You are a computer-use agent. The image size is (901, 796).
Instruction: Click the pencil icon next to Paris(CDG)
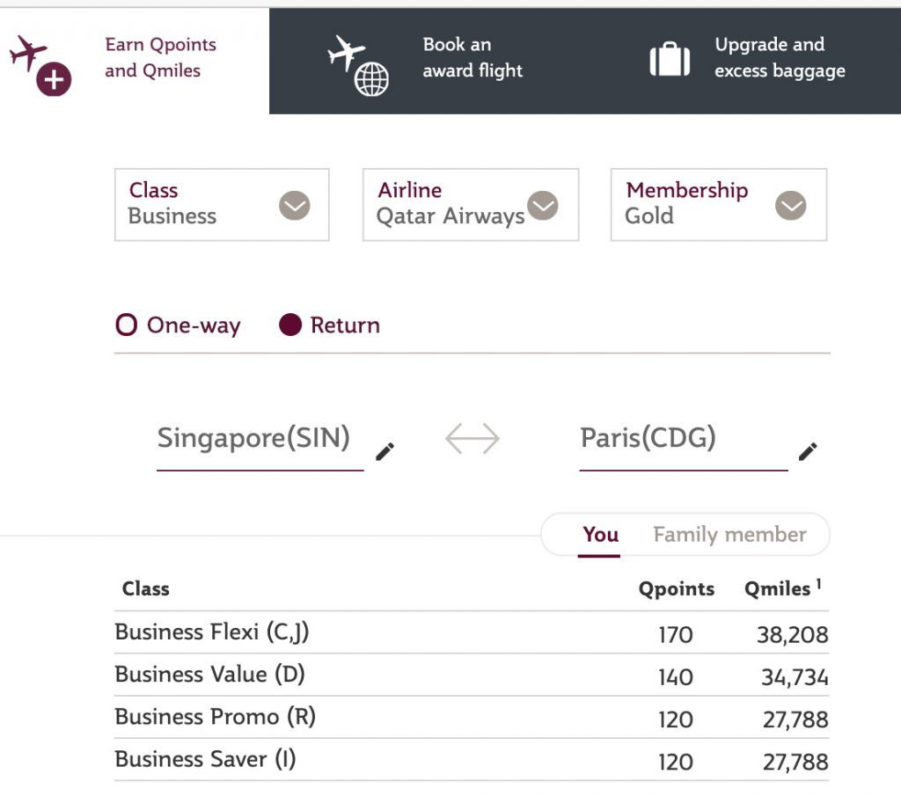coord(808,451)
